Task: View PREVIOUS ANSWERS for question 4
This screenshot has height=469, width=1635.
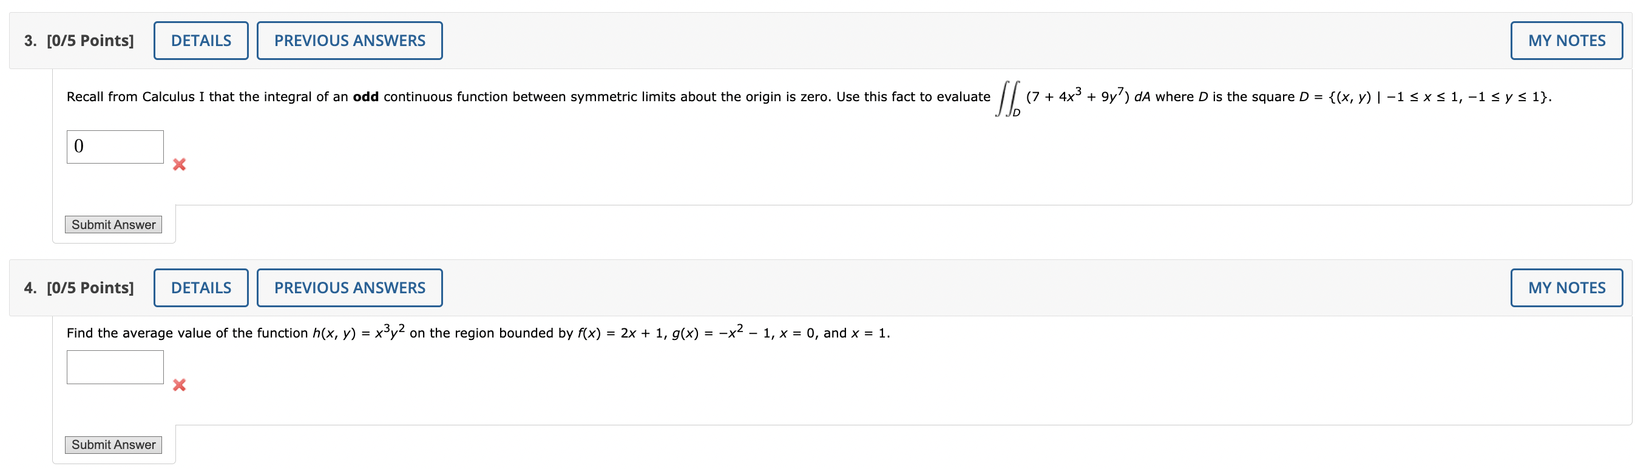Action: [349, 287]
